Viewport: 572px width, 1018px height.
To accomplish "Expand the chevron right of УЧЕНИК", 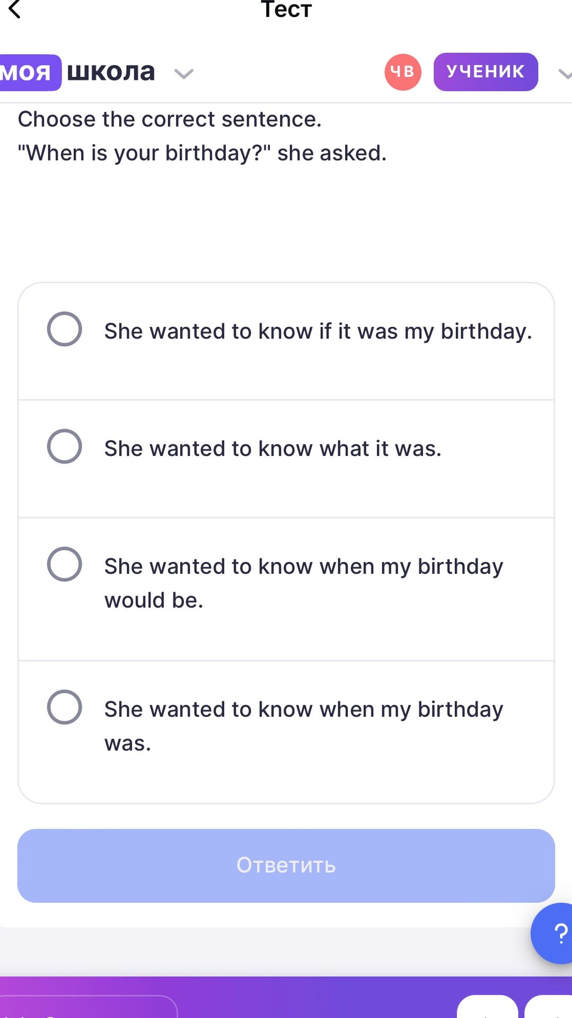I will tap(565, 74).
